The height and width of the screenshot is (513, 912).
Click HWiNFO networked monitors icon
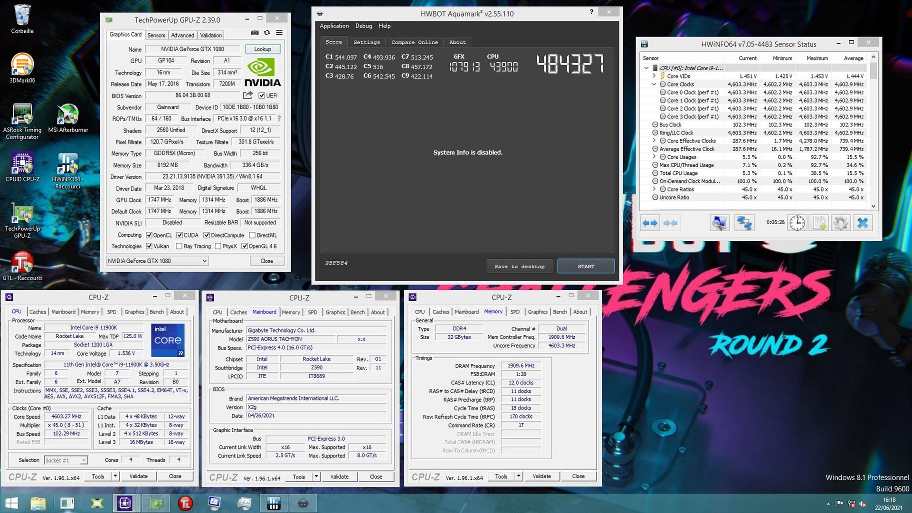tap(744, 223)
